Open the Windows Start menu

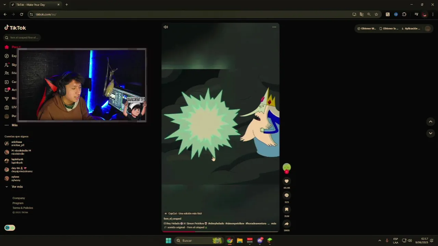pos(168,241)
